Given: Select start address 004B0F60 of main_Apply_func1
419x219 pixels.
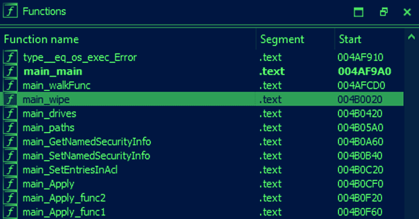Looking at the screenshot, I should point(360,212).
